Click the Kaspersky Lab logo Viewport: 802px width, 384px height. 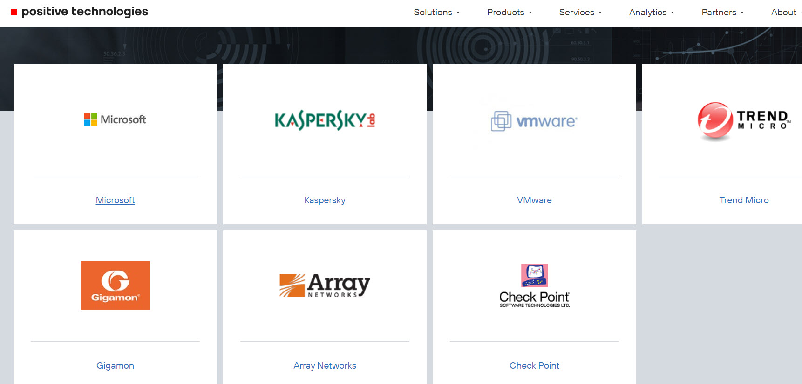[325, 120]
